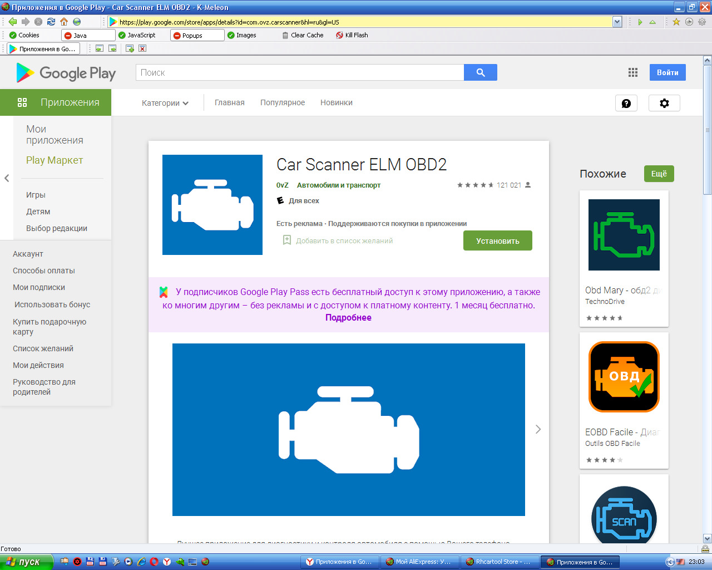Image resolution: width=712 pixels, height=570 pixels.
Task: Open the Приложения section header
Action: click(x=56, y=102)
